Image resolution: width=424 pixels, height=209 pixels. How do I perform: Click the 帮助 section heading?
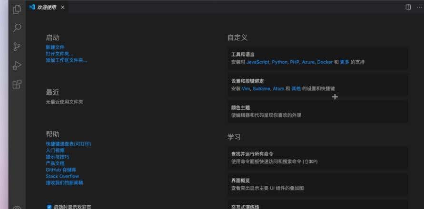(x=52, y=134)
